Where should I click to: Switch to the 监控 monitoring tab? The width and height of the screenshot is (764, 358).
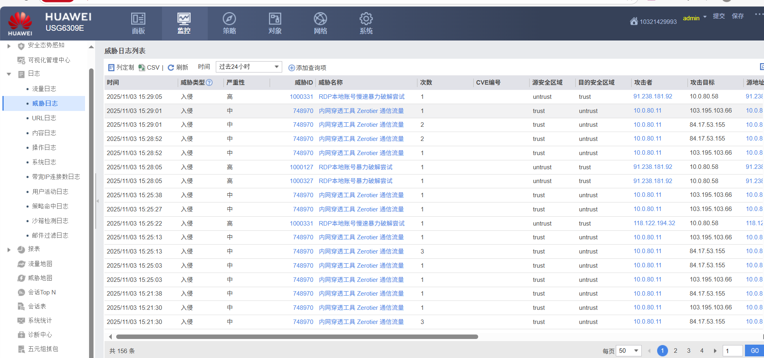click(184, 23)
